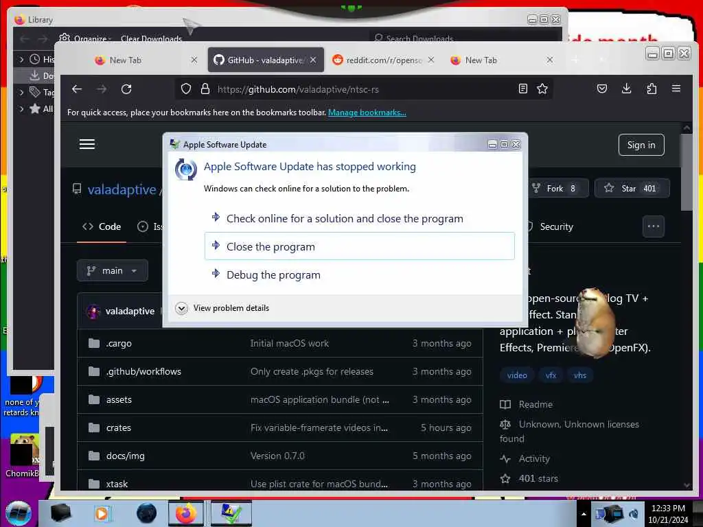The width and height of the screenshot is (703, 527).
Task: Click Search Downloads field in Library
Action: pyautogui.click(x=464, y=38)
